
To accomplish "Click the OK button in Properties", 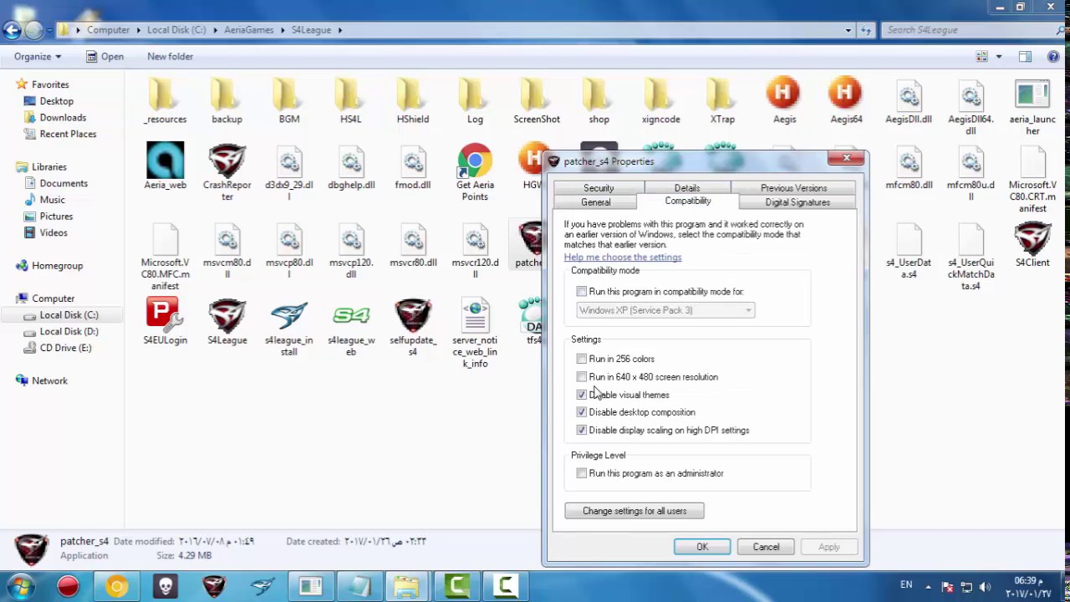I will (702, 547).
